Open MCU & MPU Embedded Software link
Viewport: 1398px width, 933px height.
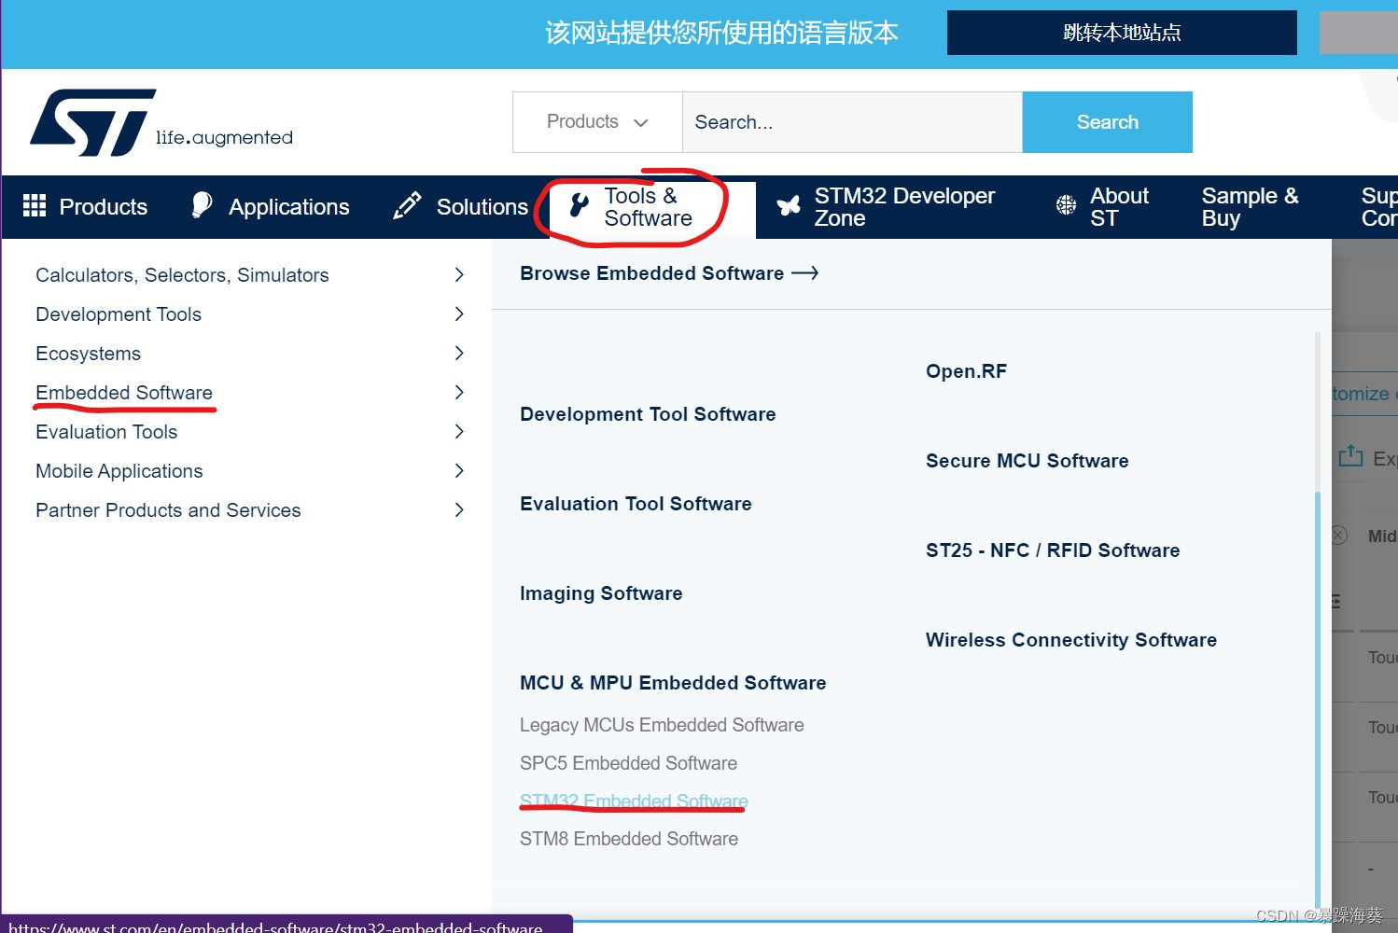tap(673, 683)
